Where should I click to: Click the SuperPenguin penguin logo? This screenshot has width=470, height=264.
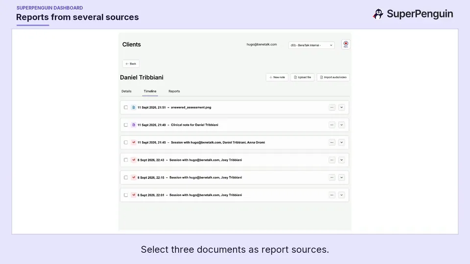coord(378,14)
